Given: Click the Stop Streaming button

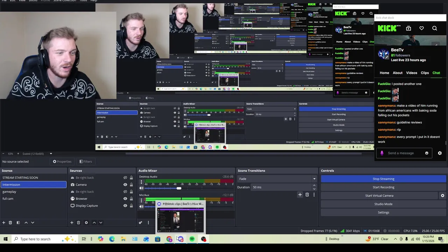Looking at the screenshot, I should point(383,179).
